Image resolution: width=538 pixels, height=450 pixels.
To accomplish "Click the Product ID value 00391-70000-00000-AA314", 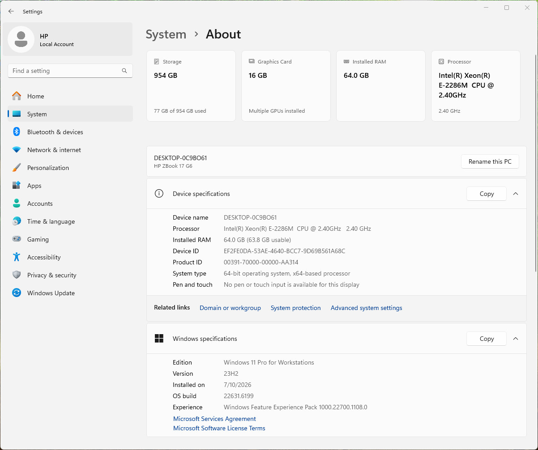I will (261, 262).
